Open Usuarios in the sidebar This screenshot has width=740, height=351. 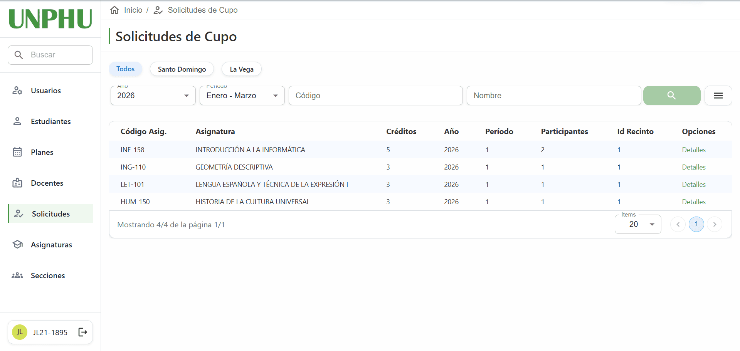pyautogui.click(x=50, y=91)
